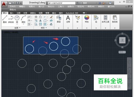
Task: Open the Hatch tool dropdown arrow
Action: 32,24
